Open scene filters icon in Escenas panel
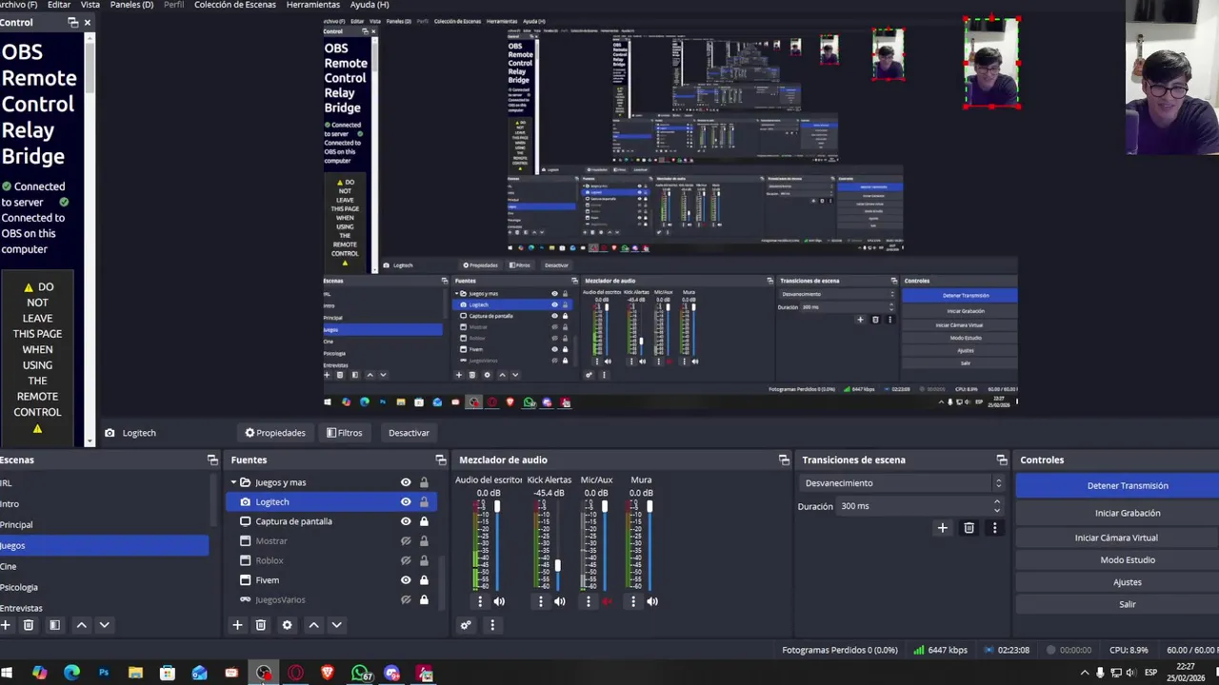Viewport: 1219px width, 685px height. [54, 625]
